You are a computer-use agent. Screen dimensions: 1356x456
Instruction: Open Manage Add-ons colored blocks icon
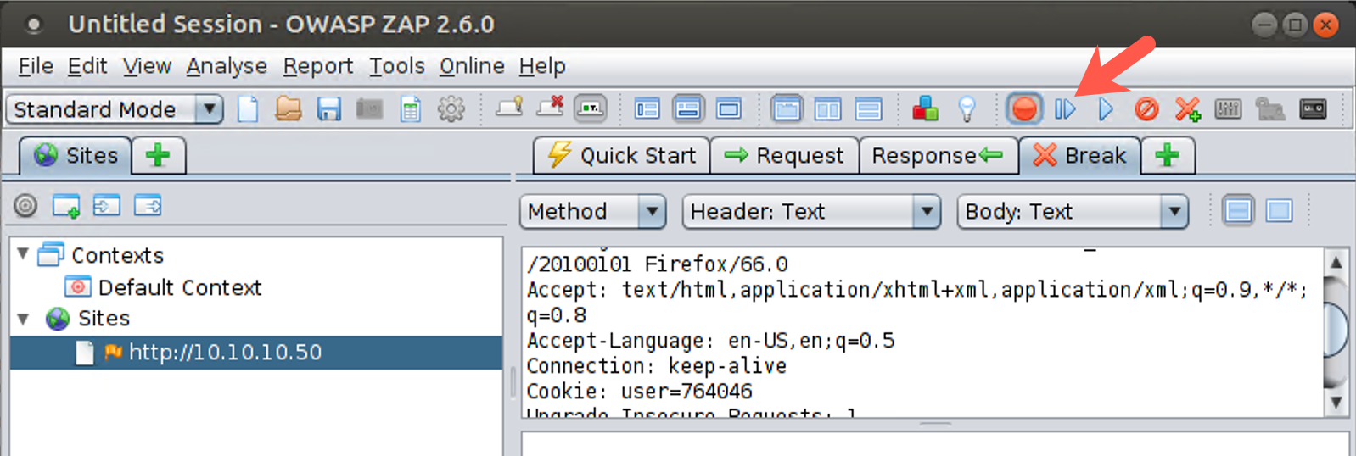pos(925,109)
